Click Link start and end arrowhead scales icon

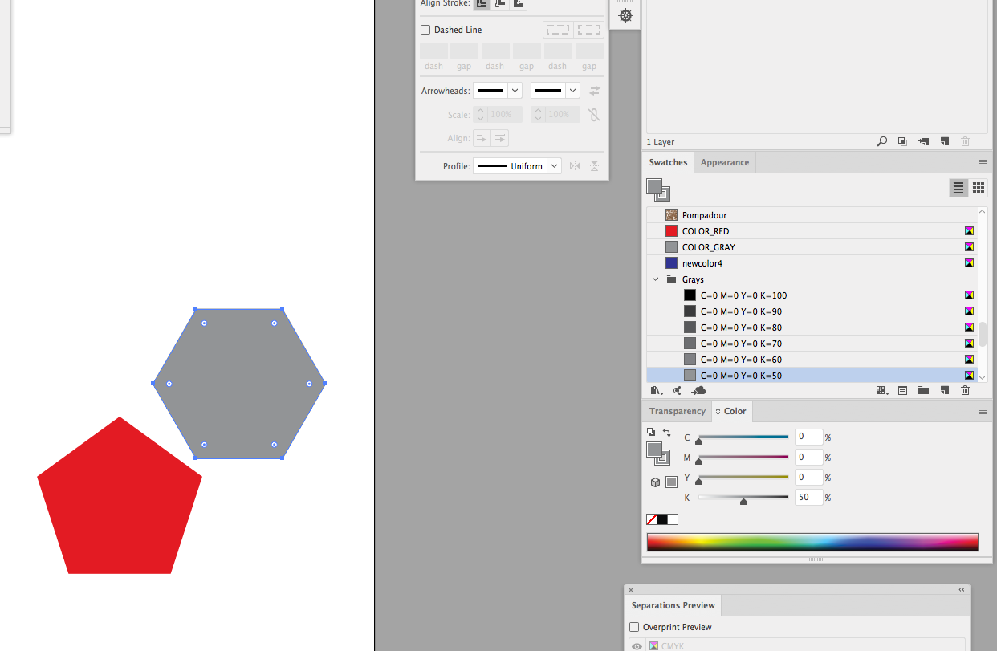pos(594,115)
